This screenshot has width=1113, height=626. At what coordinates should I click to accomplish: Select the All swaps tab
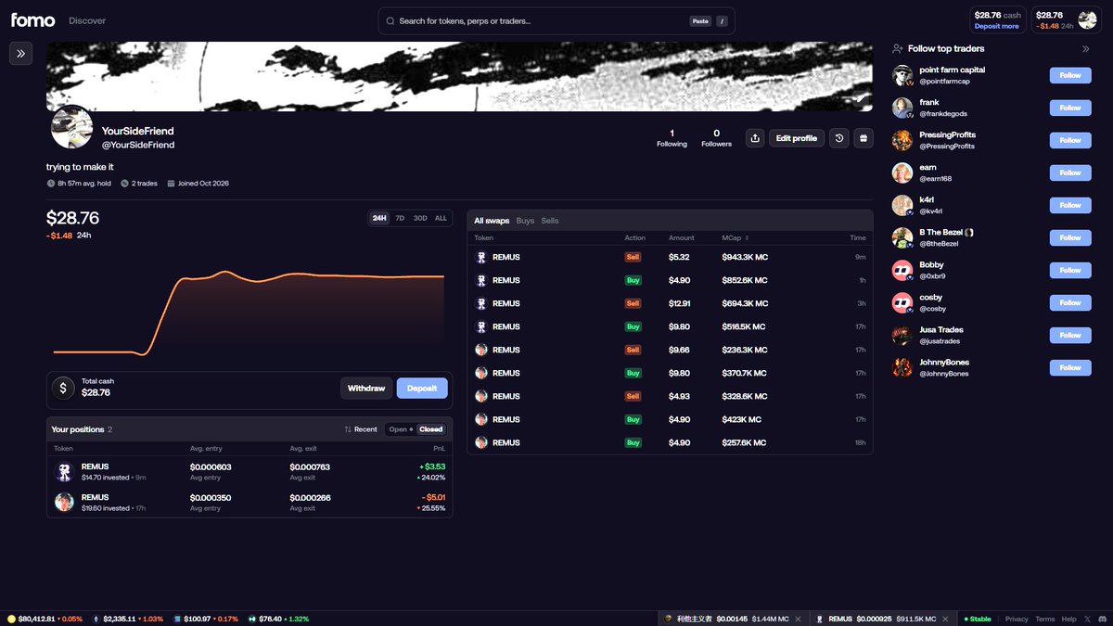(492, 221)
